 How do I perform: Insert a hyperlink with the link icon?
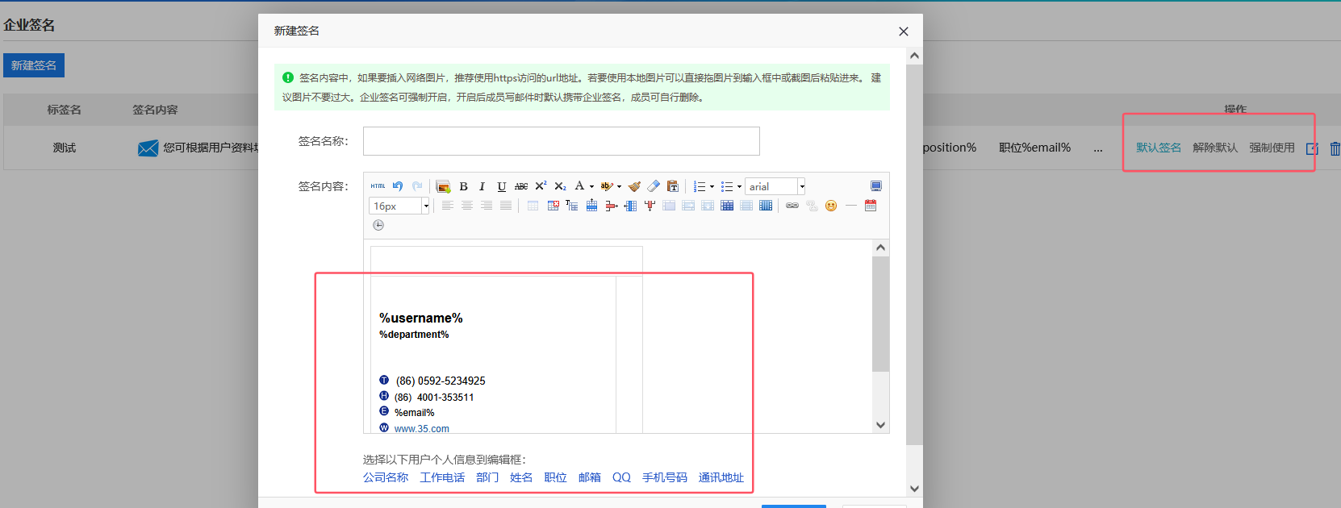coord(792,206)
